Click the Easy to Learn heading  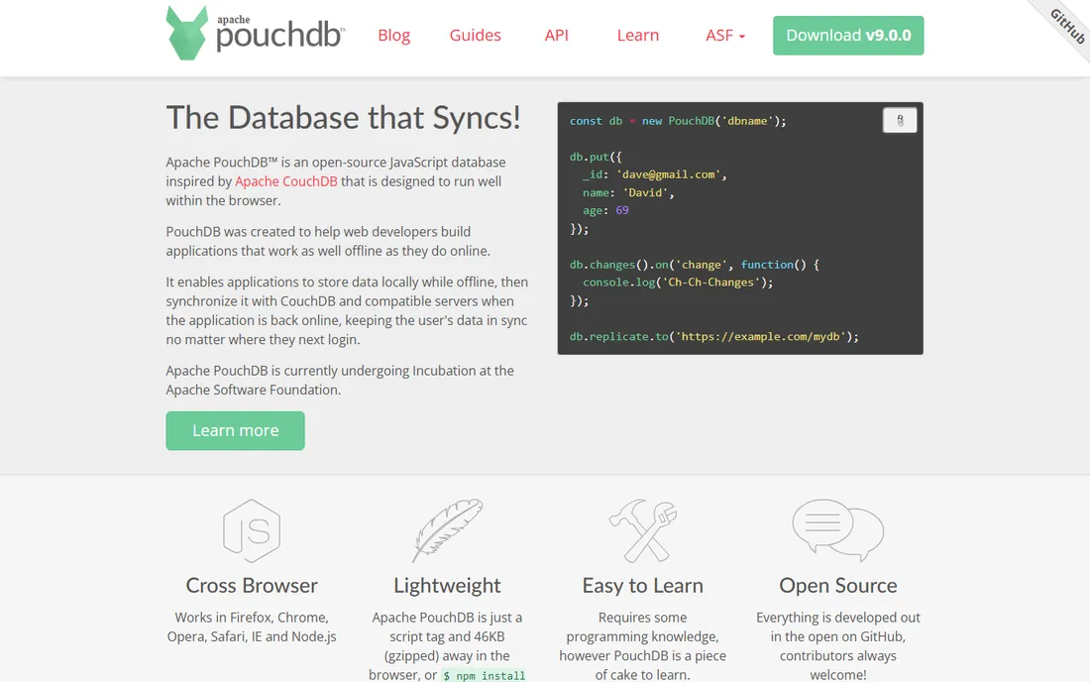(x=643, y=586)
